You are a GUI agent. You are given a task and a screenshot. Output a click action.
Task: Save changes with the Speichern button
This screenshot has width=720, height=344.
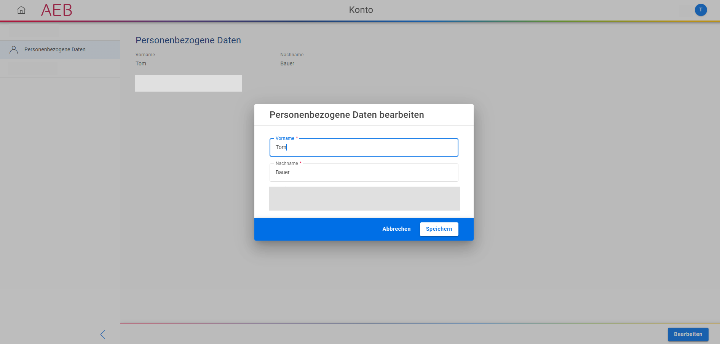coord(439,229)
